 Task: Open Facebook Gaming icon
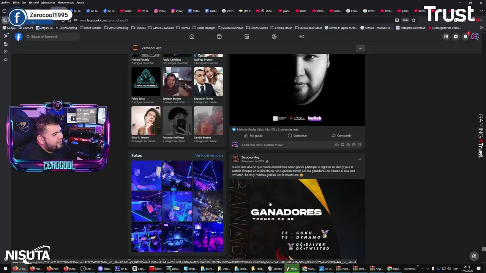point(302,36)
